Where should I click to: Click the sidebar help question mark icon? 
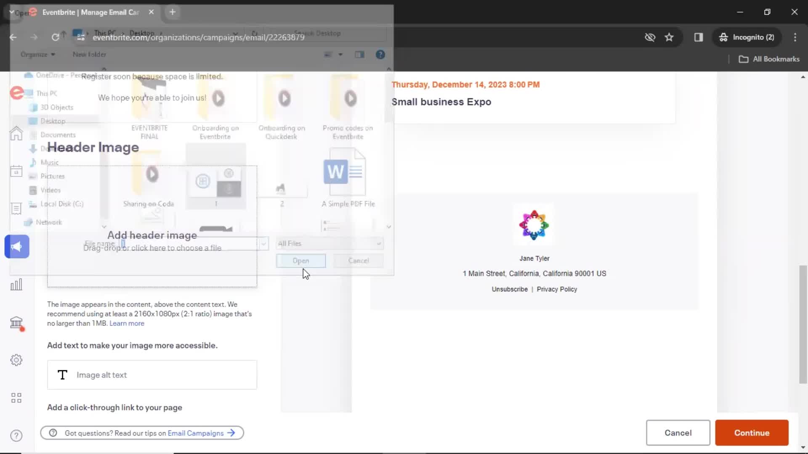click(16, 436)
